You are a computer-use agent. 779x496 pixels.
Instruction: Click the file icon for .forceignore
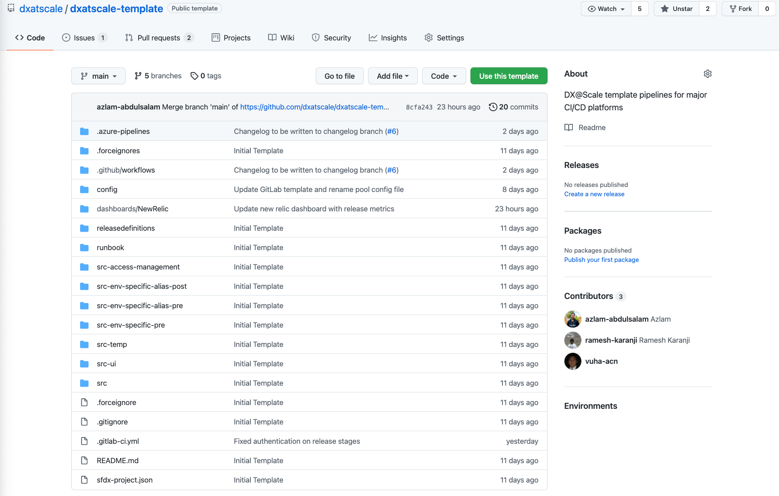(84, 403)
